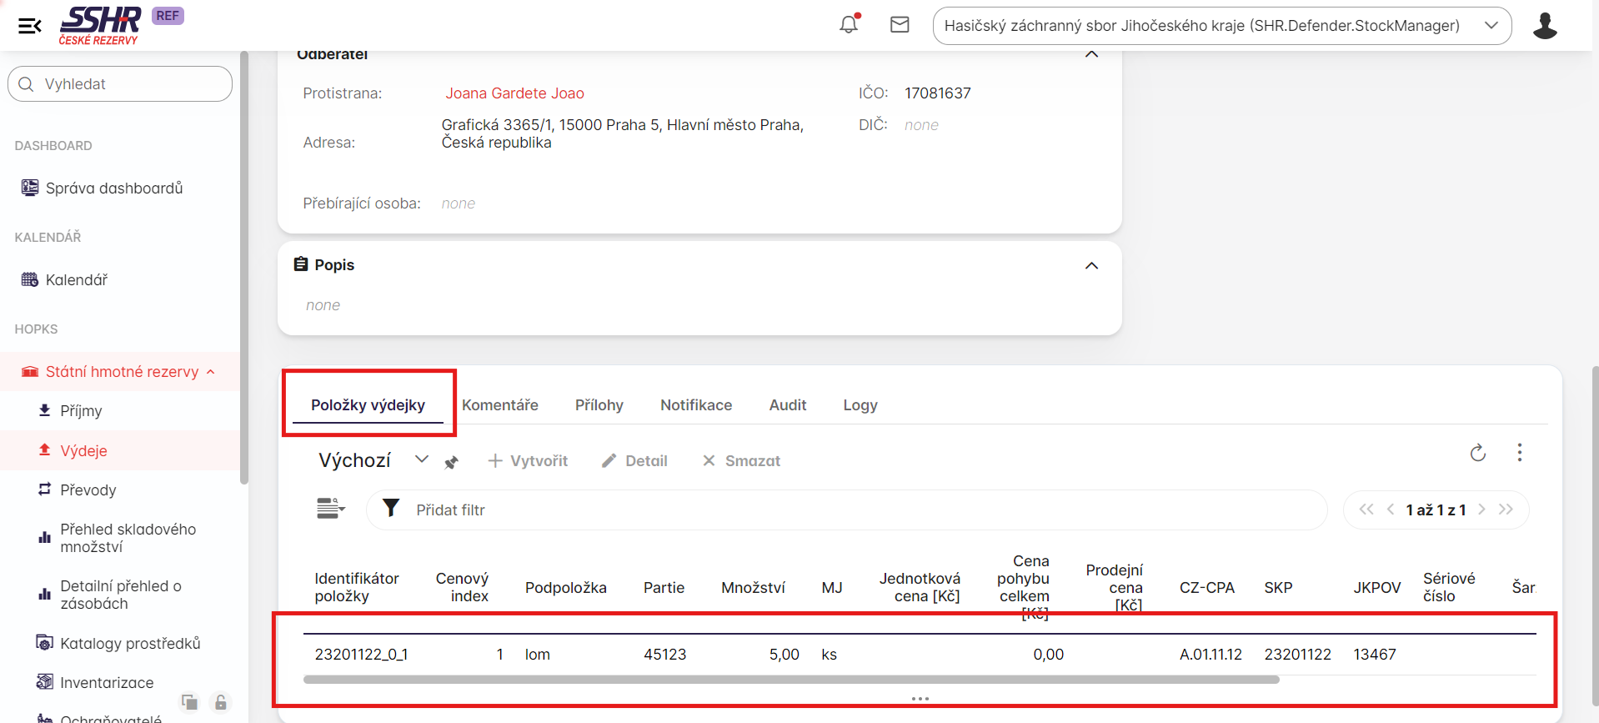Open the Joana Gardete Joao link
The width and height of the screenshot is (1599, 723).
514,93
